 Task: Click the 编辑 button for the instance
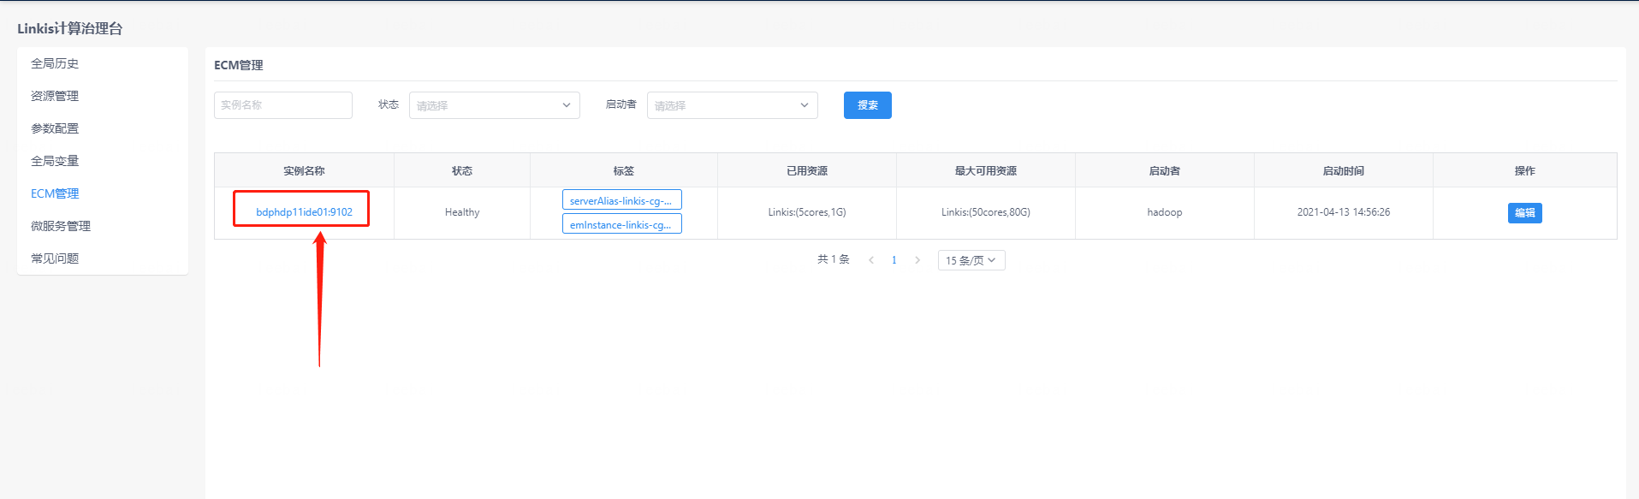pyautogui.click(x=1524, y=213)
